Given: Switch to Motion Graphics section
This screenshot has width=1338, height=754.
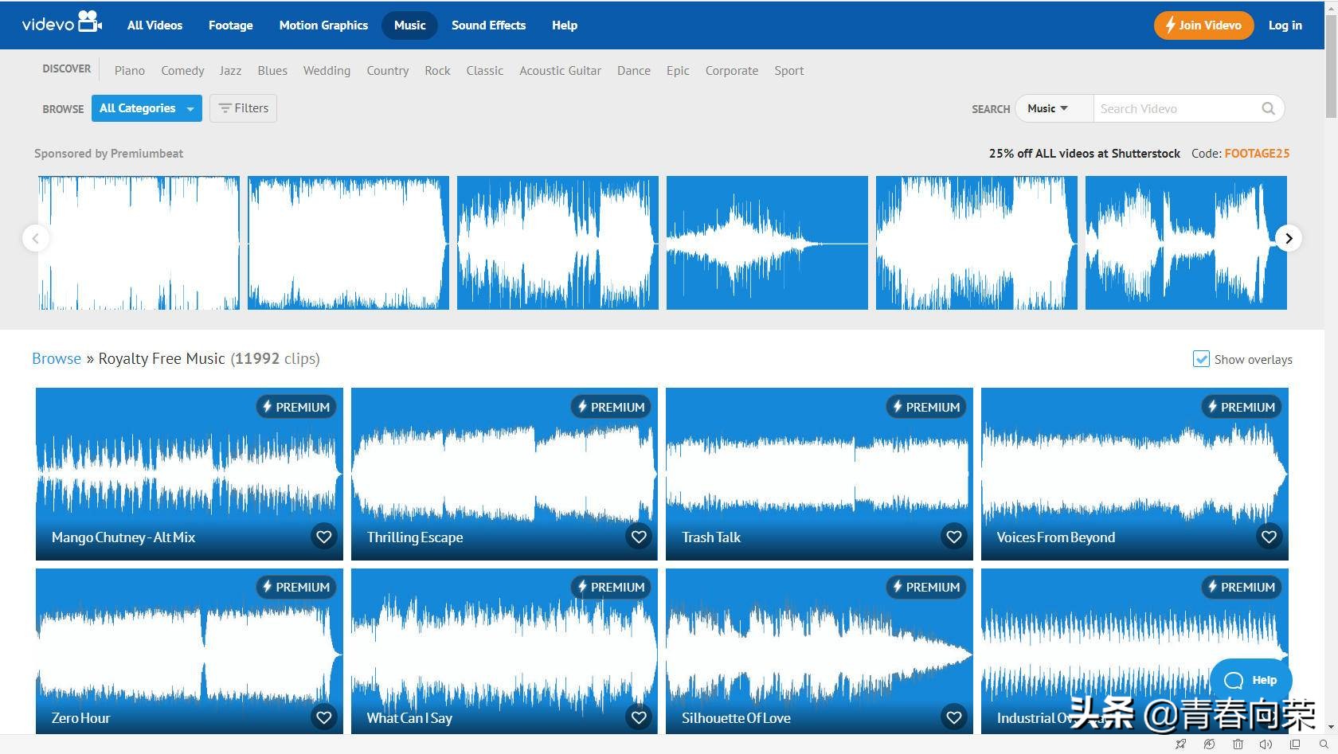Looking at the screenshot, I should 323,25.
